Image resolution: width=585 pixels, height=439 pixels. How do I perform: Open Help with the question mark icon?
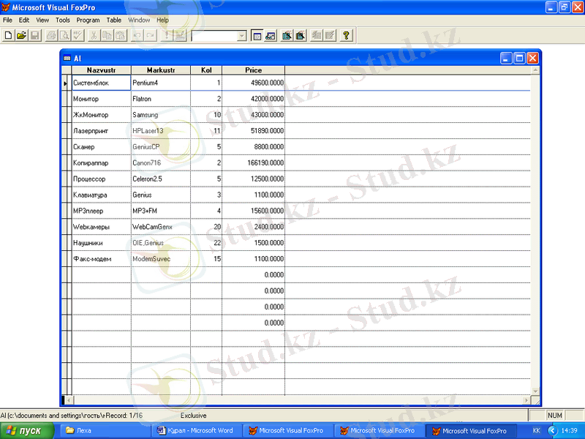346,35
